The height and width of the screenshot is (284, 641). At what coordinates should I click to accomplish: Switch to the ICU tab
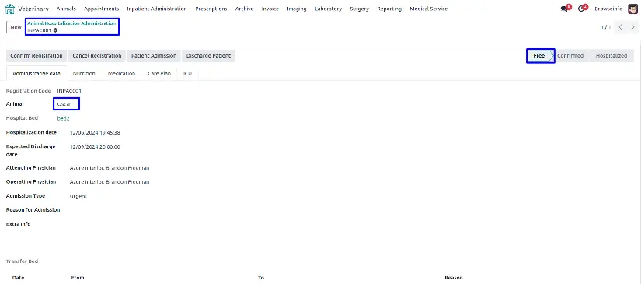point(188,74)
